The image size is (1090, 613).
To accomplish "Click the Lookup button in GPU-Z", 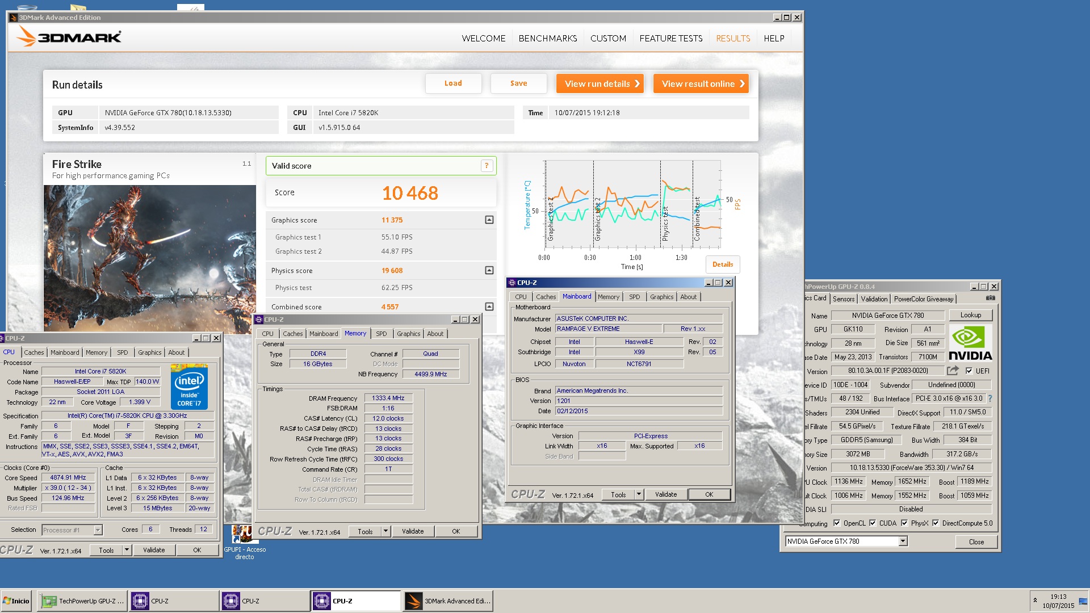I will (x=970, y=315).
